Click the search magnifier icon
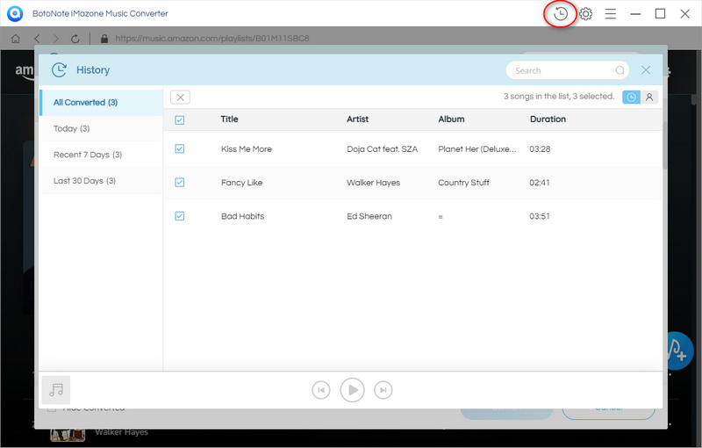 [620, 70]
